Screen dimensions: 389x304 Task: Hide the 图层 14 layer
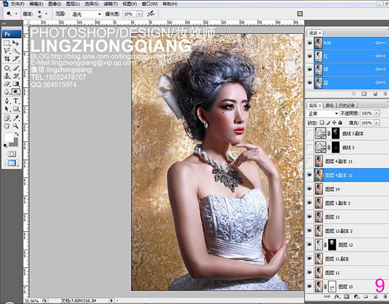[309, 189]
